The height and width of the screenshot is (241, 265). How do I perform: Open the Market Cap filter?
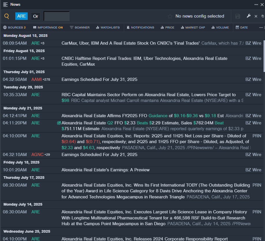[x=193, y=27]
